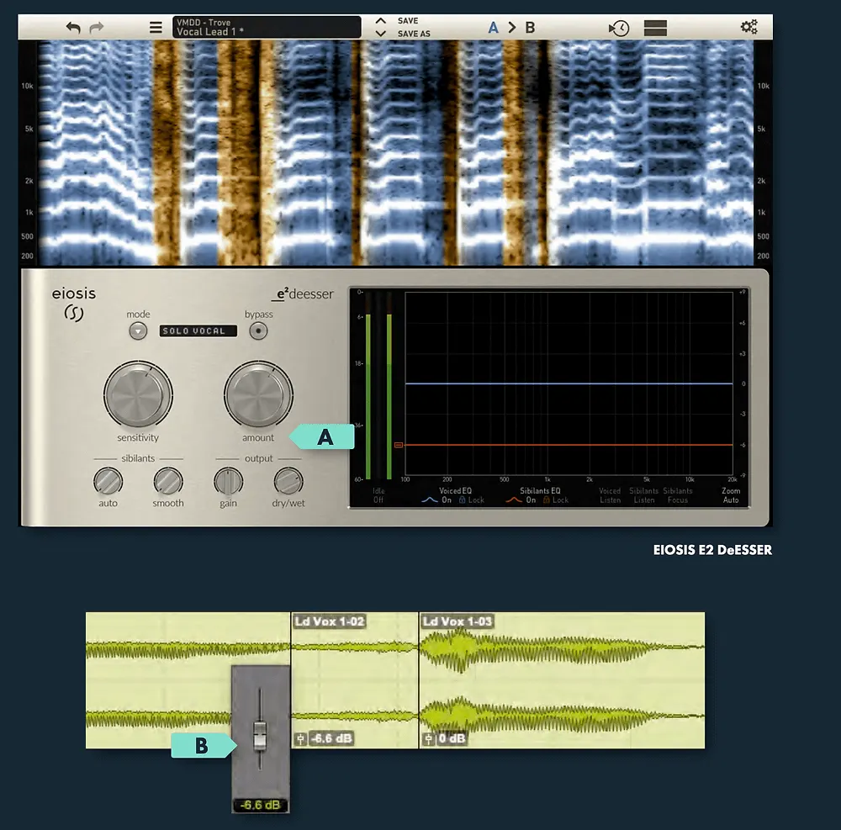Open the mode dropdown arrow button
The width and height of the screenshot is (841, 830).
pyautogui.click(x=138, y=330)
